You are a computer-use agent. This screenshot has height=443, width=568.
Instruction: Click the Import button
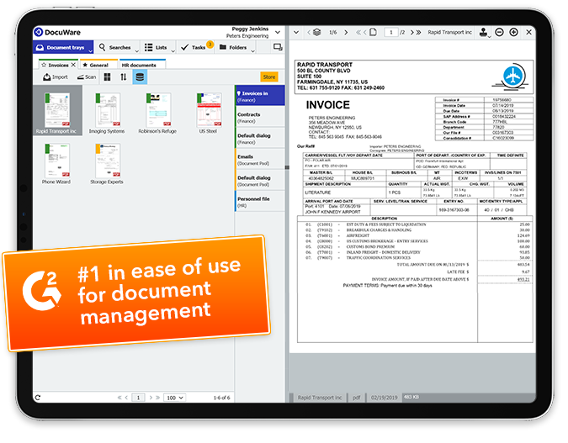[56, 77]
